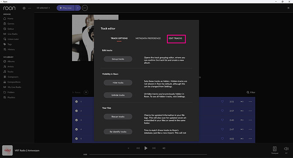Open My Live Radio in library

pos(12,87)
